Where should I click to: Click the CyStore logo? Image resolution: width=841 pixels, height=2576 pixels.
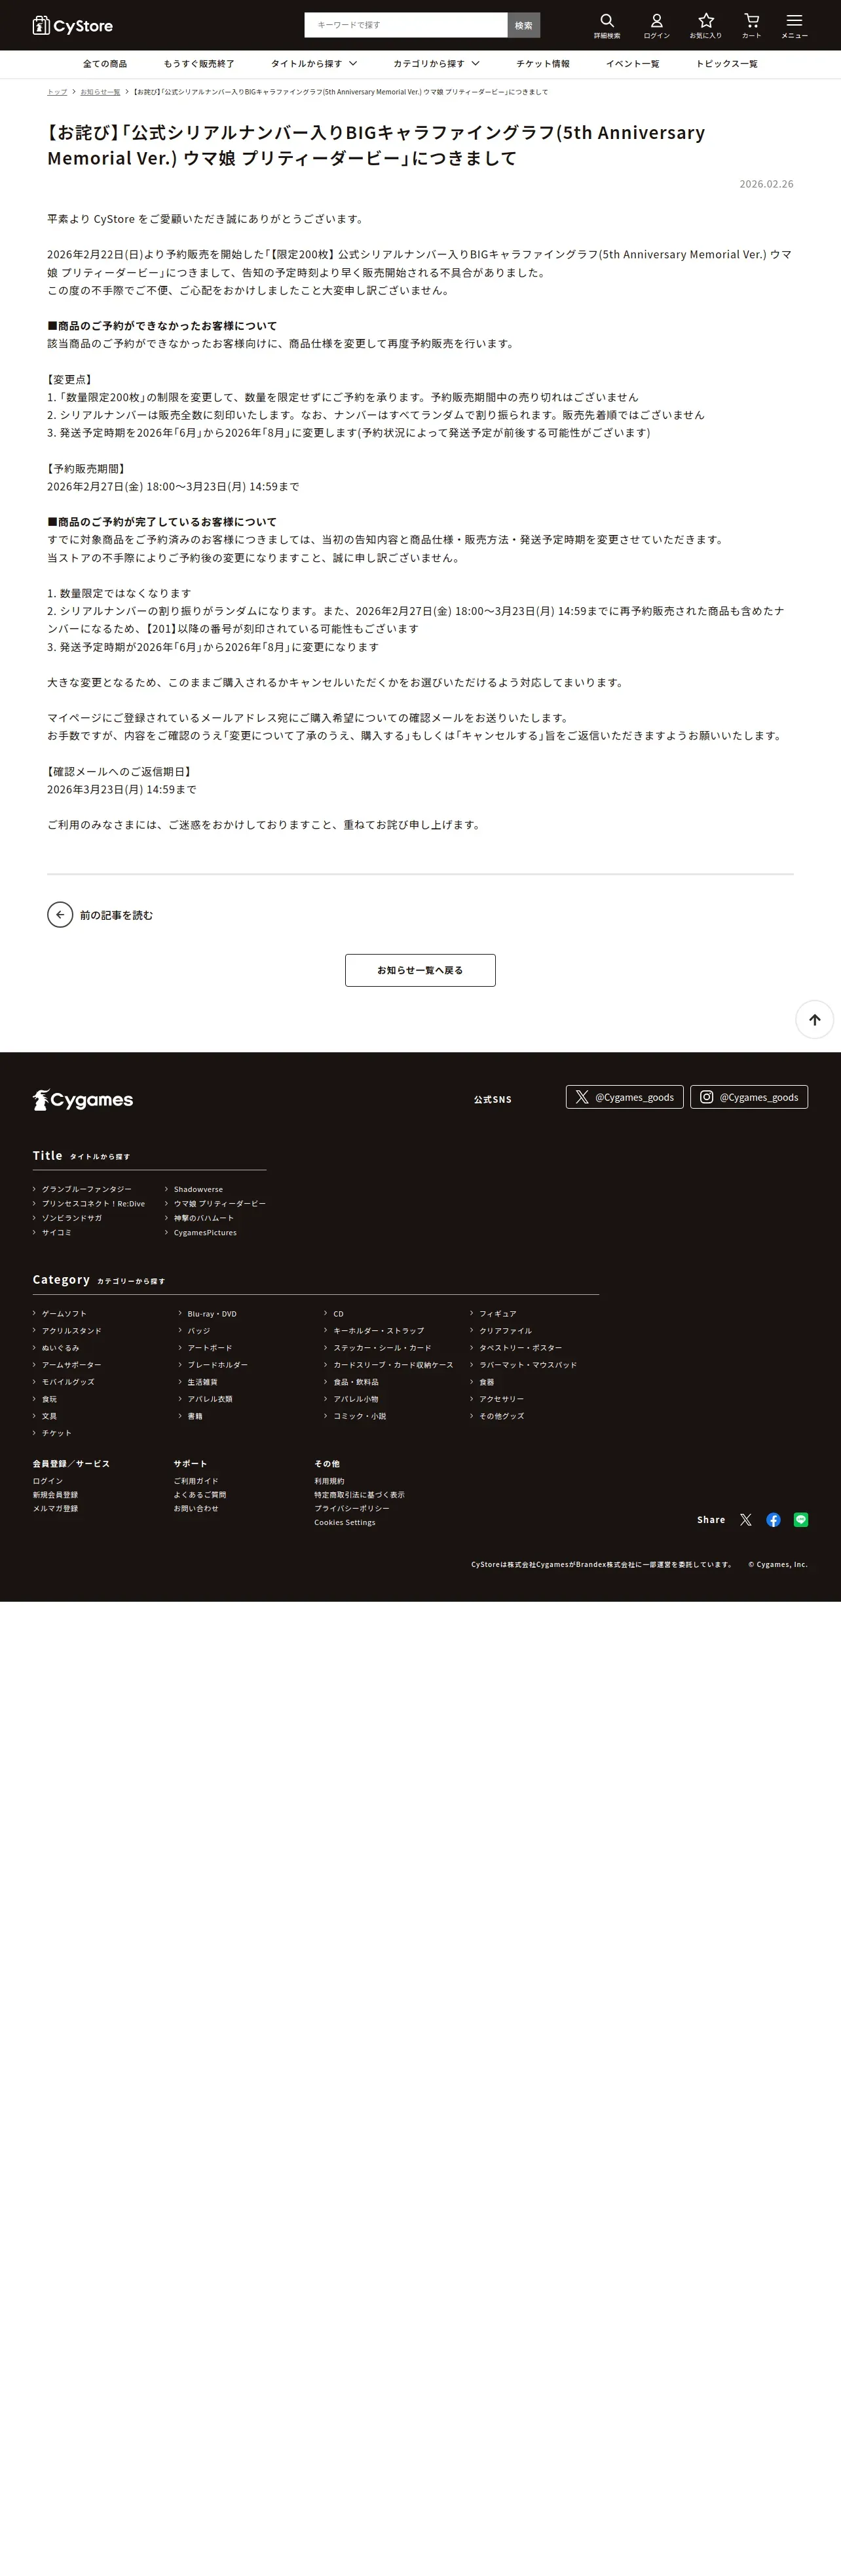[72, 25]
